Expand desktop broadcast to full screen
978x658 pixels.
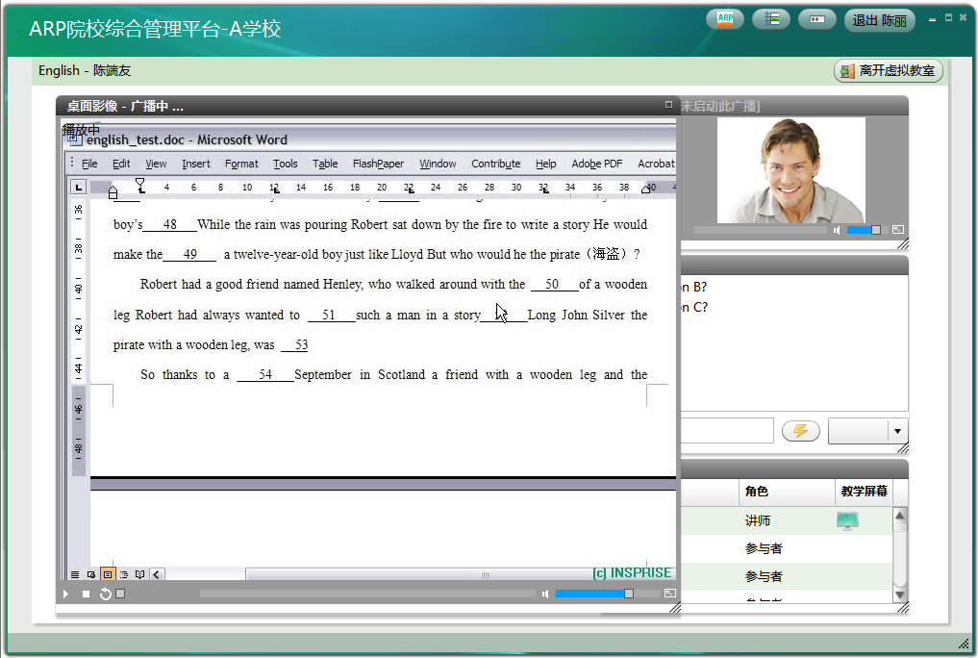(670, 594)
